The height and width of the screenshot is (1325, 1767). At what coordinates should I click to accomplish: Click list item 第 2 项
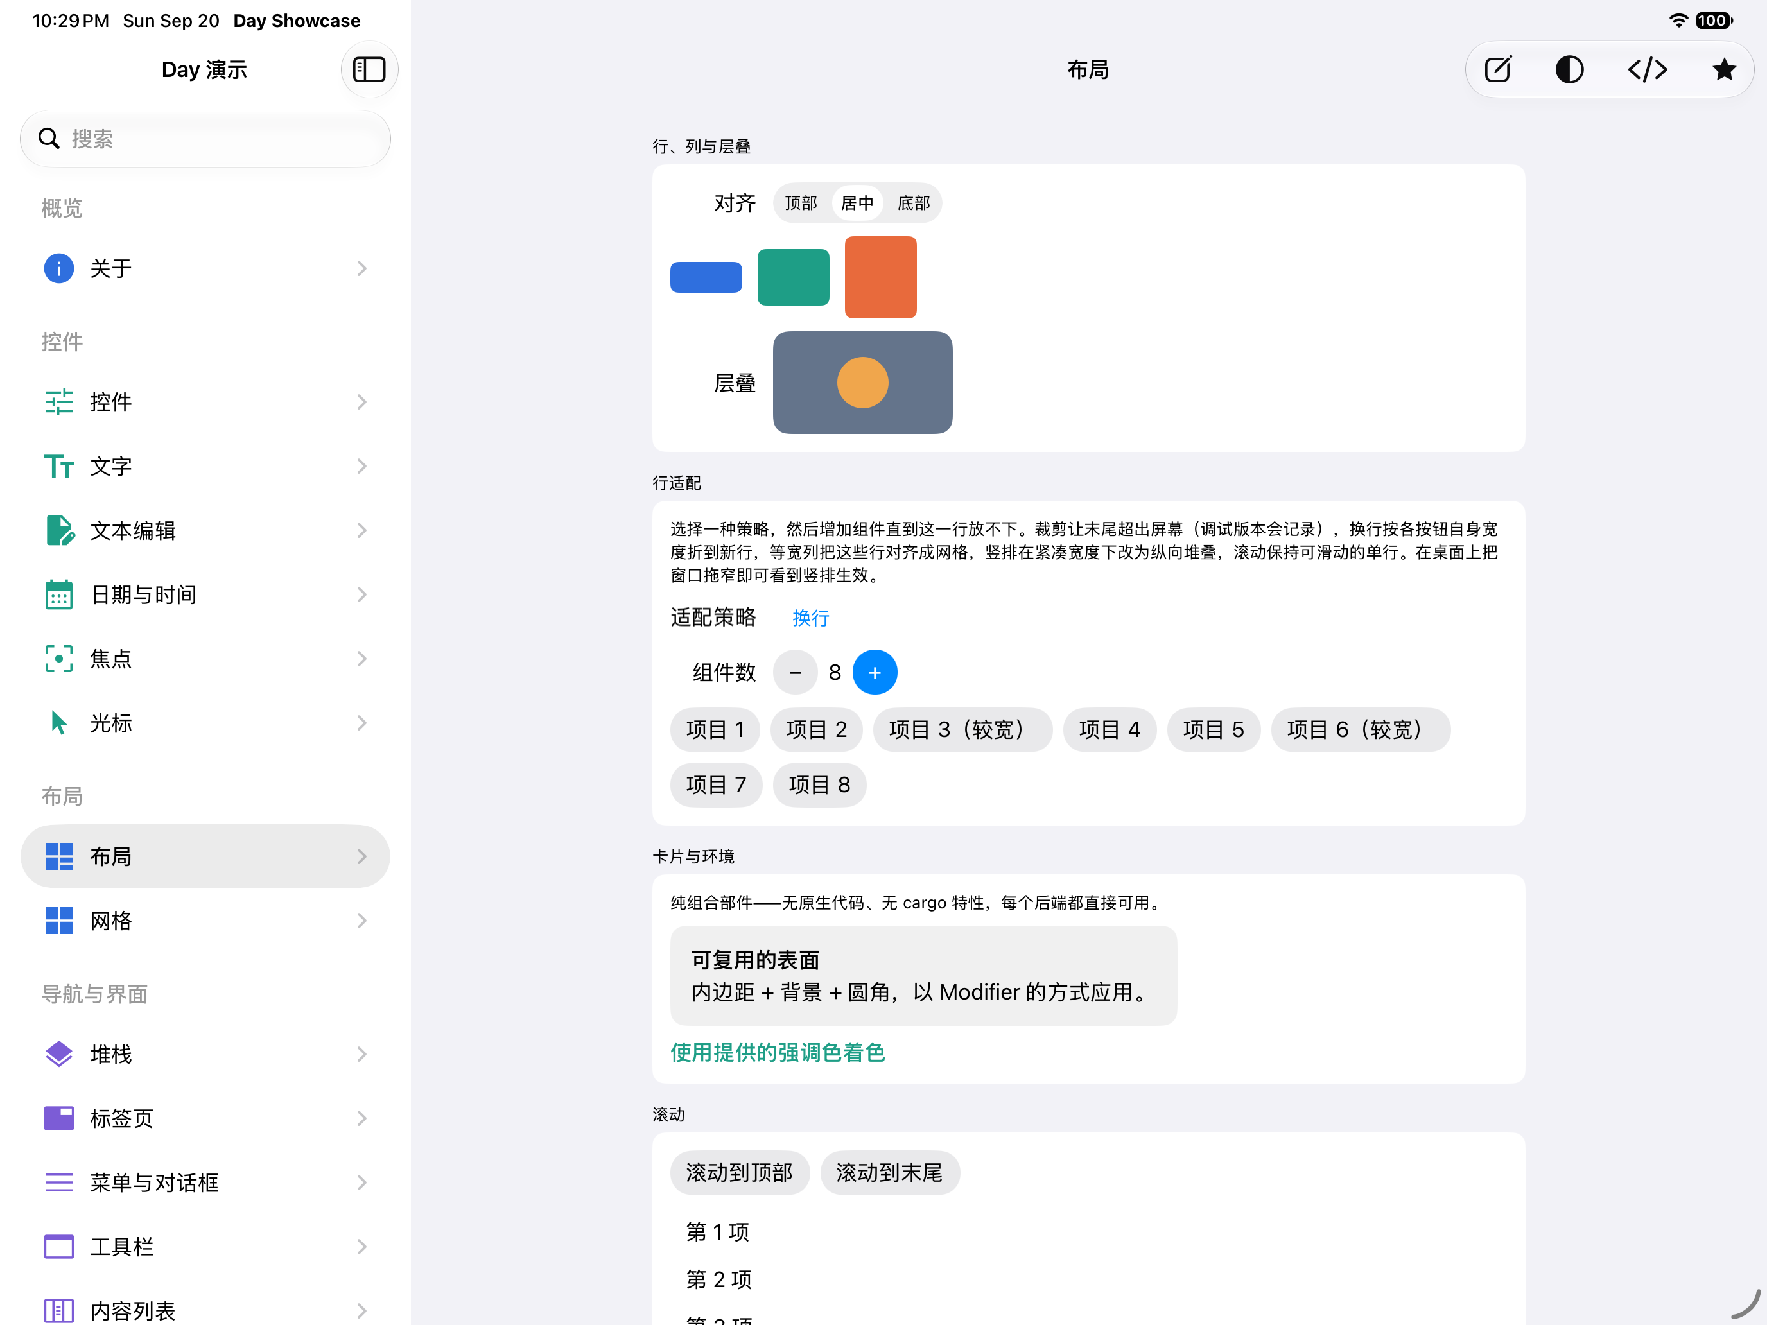(719, 1279)
